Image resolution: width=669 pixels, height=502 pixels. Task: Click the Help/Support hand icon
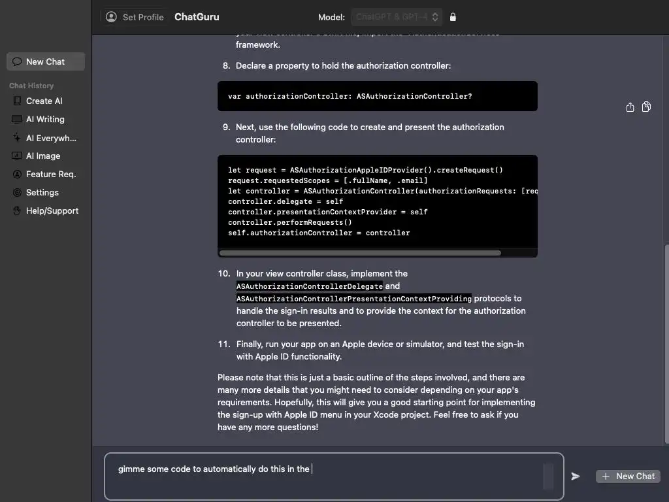click(17, 211)
